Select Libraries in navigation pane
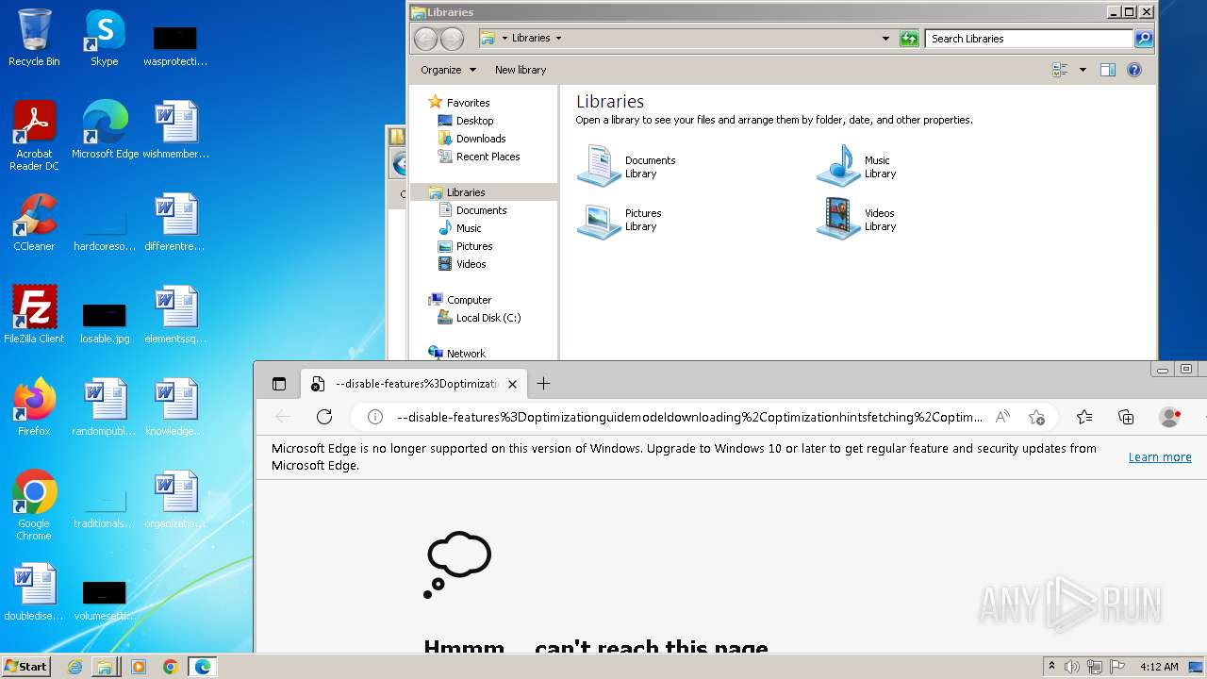The height and width of the screenshot is (679, 1207). point(484,192)
